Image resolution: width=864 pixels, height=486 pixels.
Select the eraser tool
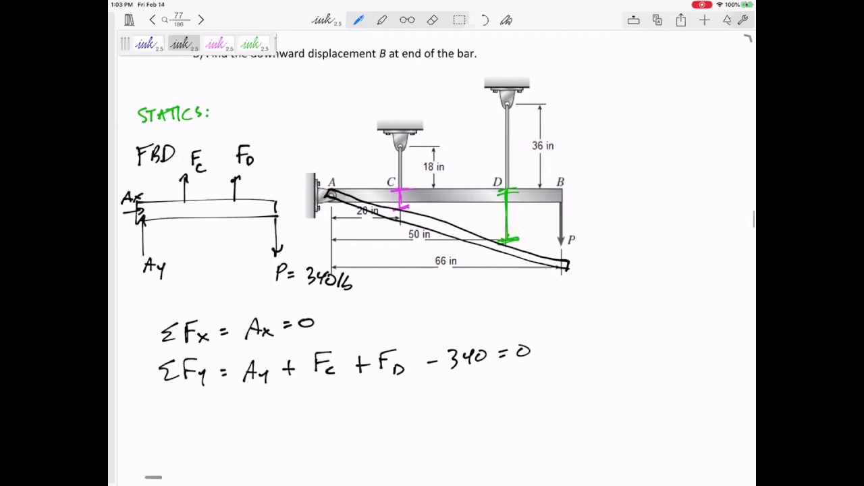(433, 20)
